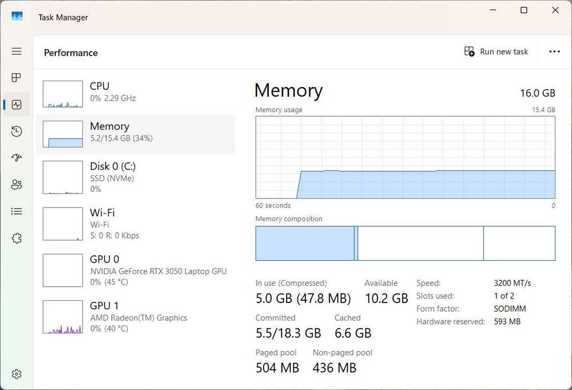Open the Services page icon

17,238
